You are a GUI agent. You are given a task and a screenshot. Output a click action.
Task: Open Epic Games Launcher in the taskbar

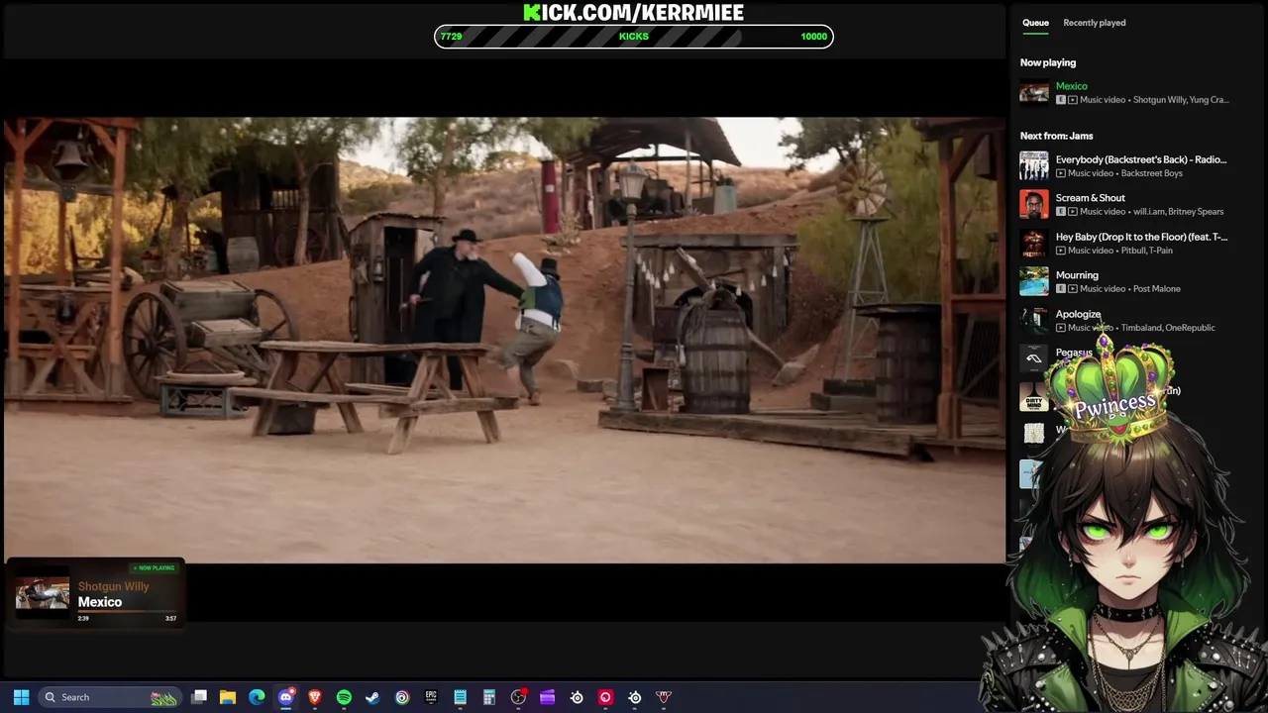431,697
